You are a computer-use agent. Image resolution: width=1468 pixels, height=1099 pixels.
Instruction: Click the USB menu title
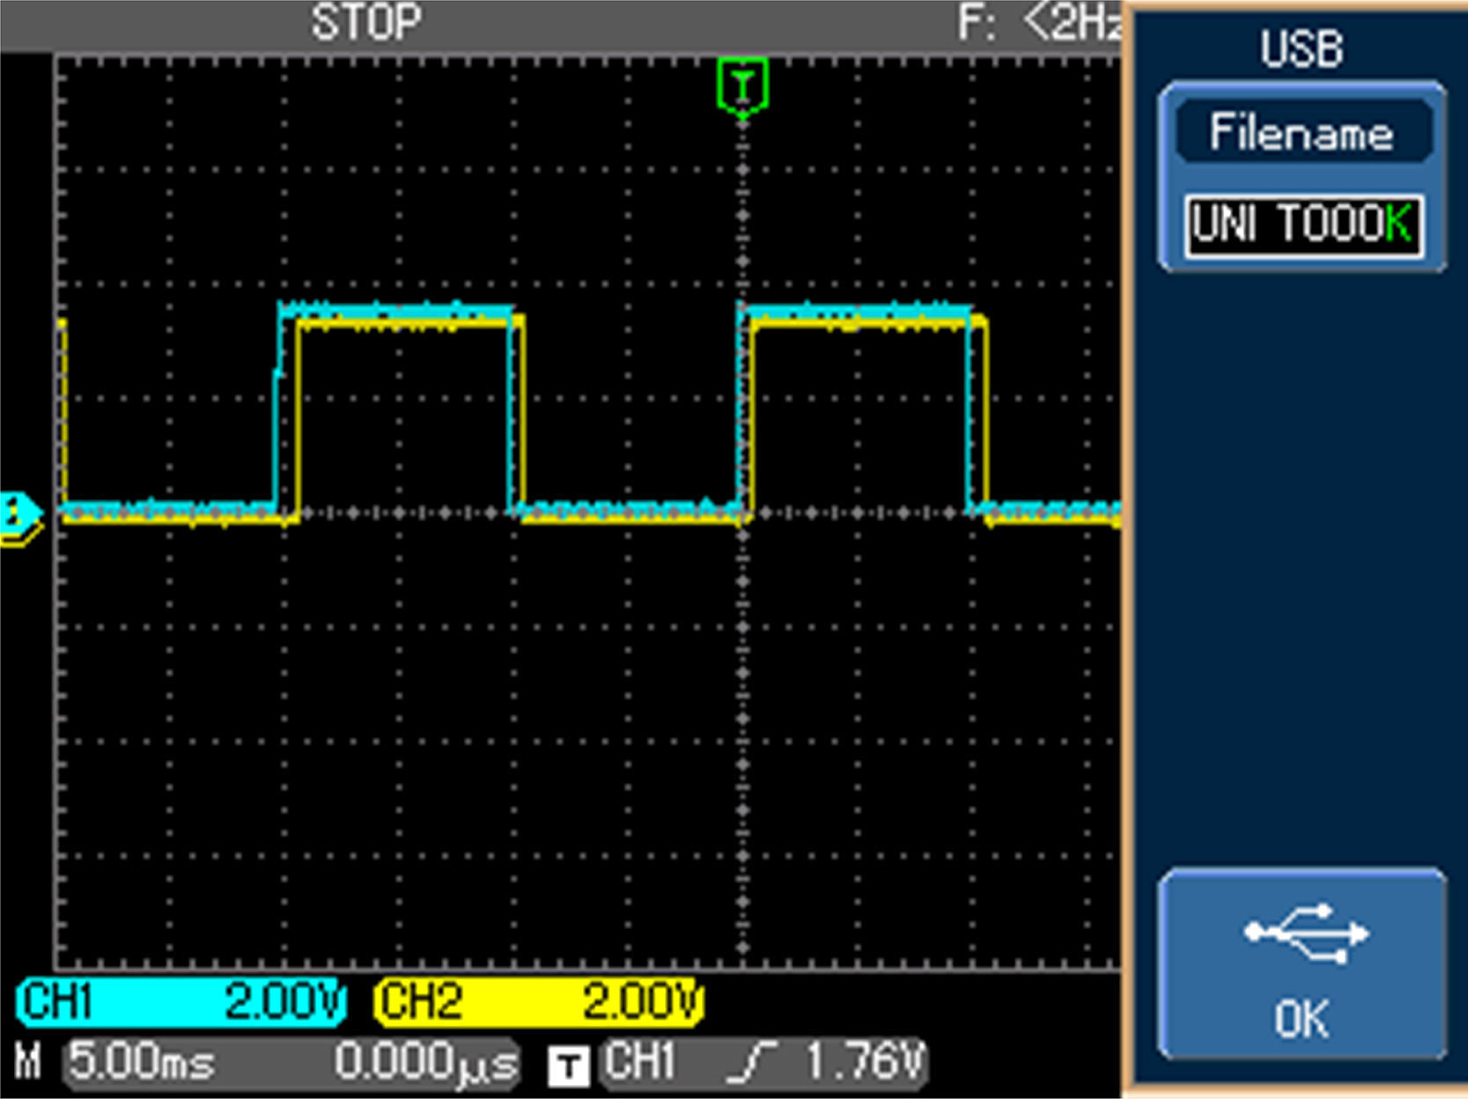(x=1301, y=48)
